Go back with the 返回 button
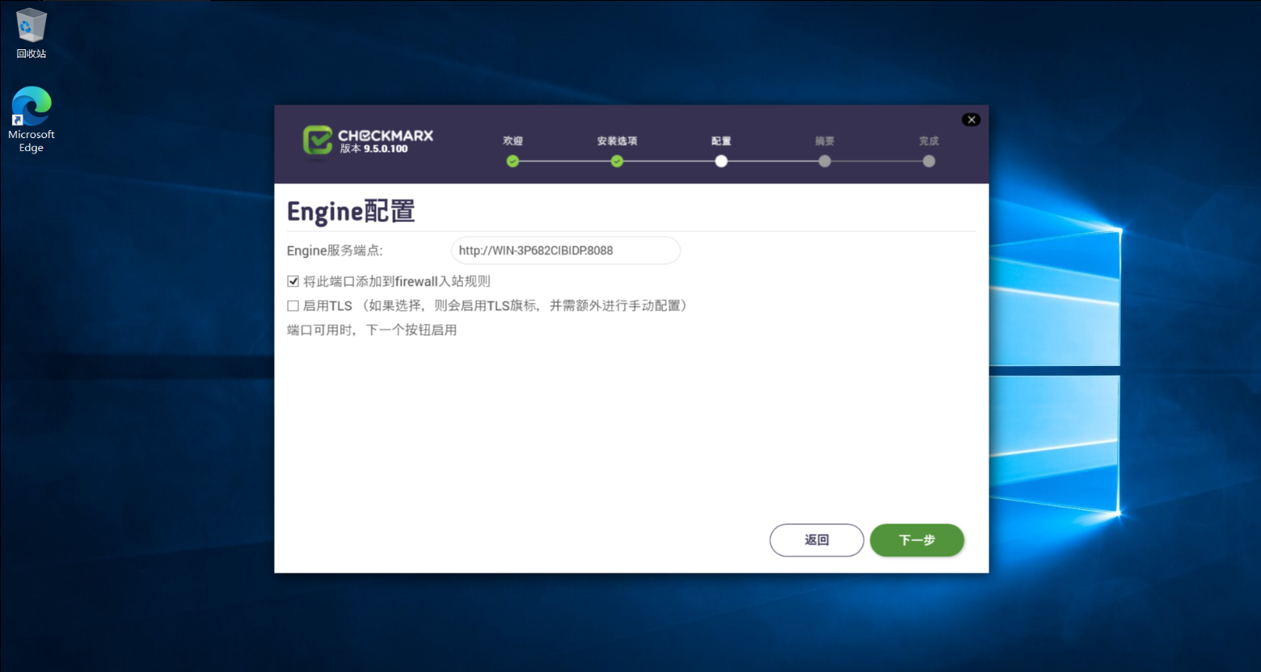Screen dimensions: 1261x672 point(816,540)
